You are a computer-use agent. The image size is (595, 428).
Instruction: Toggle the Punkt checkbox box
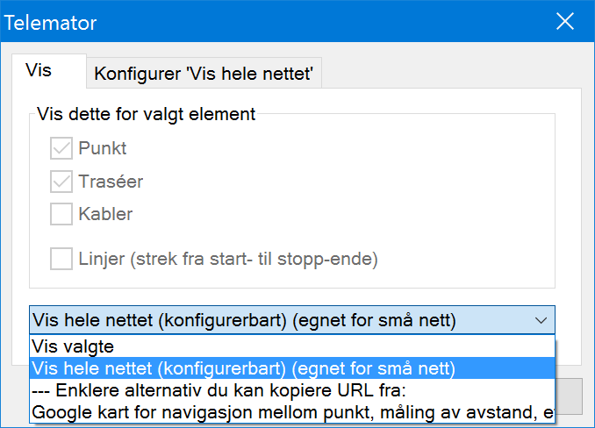61,148
